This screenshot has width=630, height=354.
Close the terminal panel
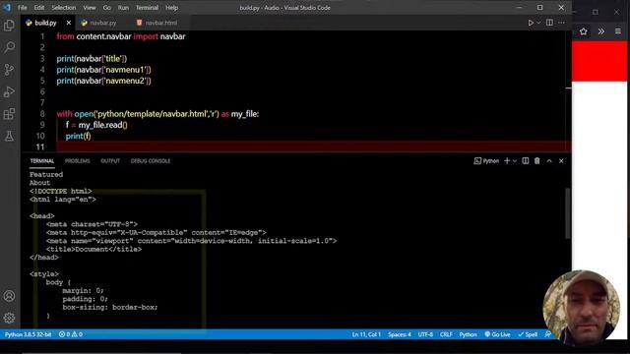pos(561,161)
